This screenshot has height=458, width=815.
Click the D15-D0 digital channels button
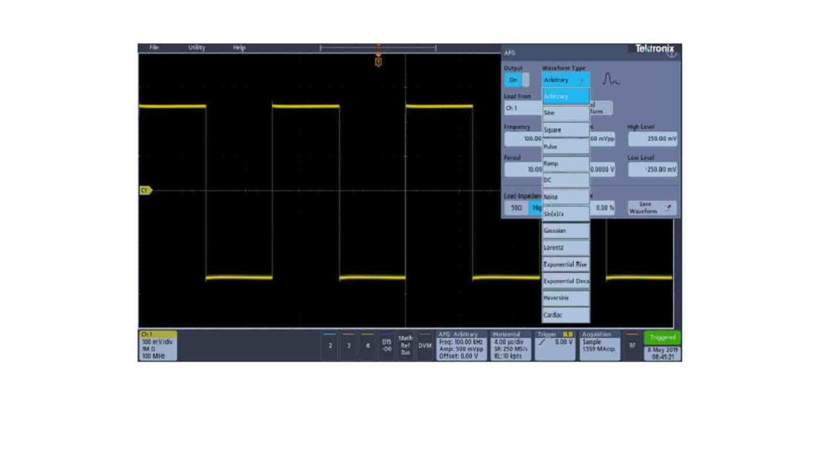(386, 346)
